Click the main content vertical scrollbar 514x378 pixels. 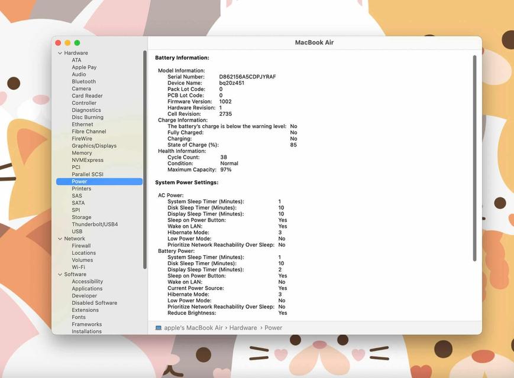pyautogui.click(x=474, y=158)
